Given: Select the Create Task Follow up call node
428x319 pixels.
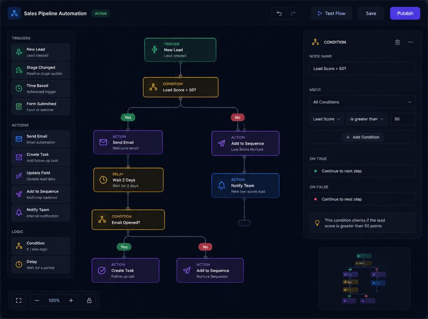Looking at the screenshot, I should 125,271.
